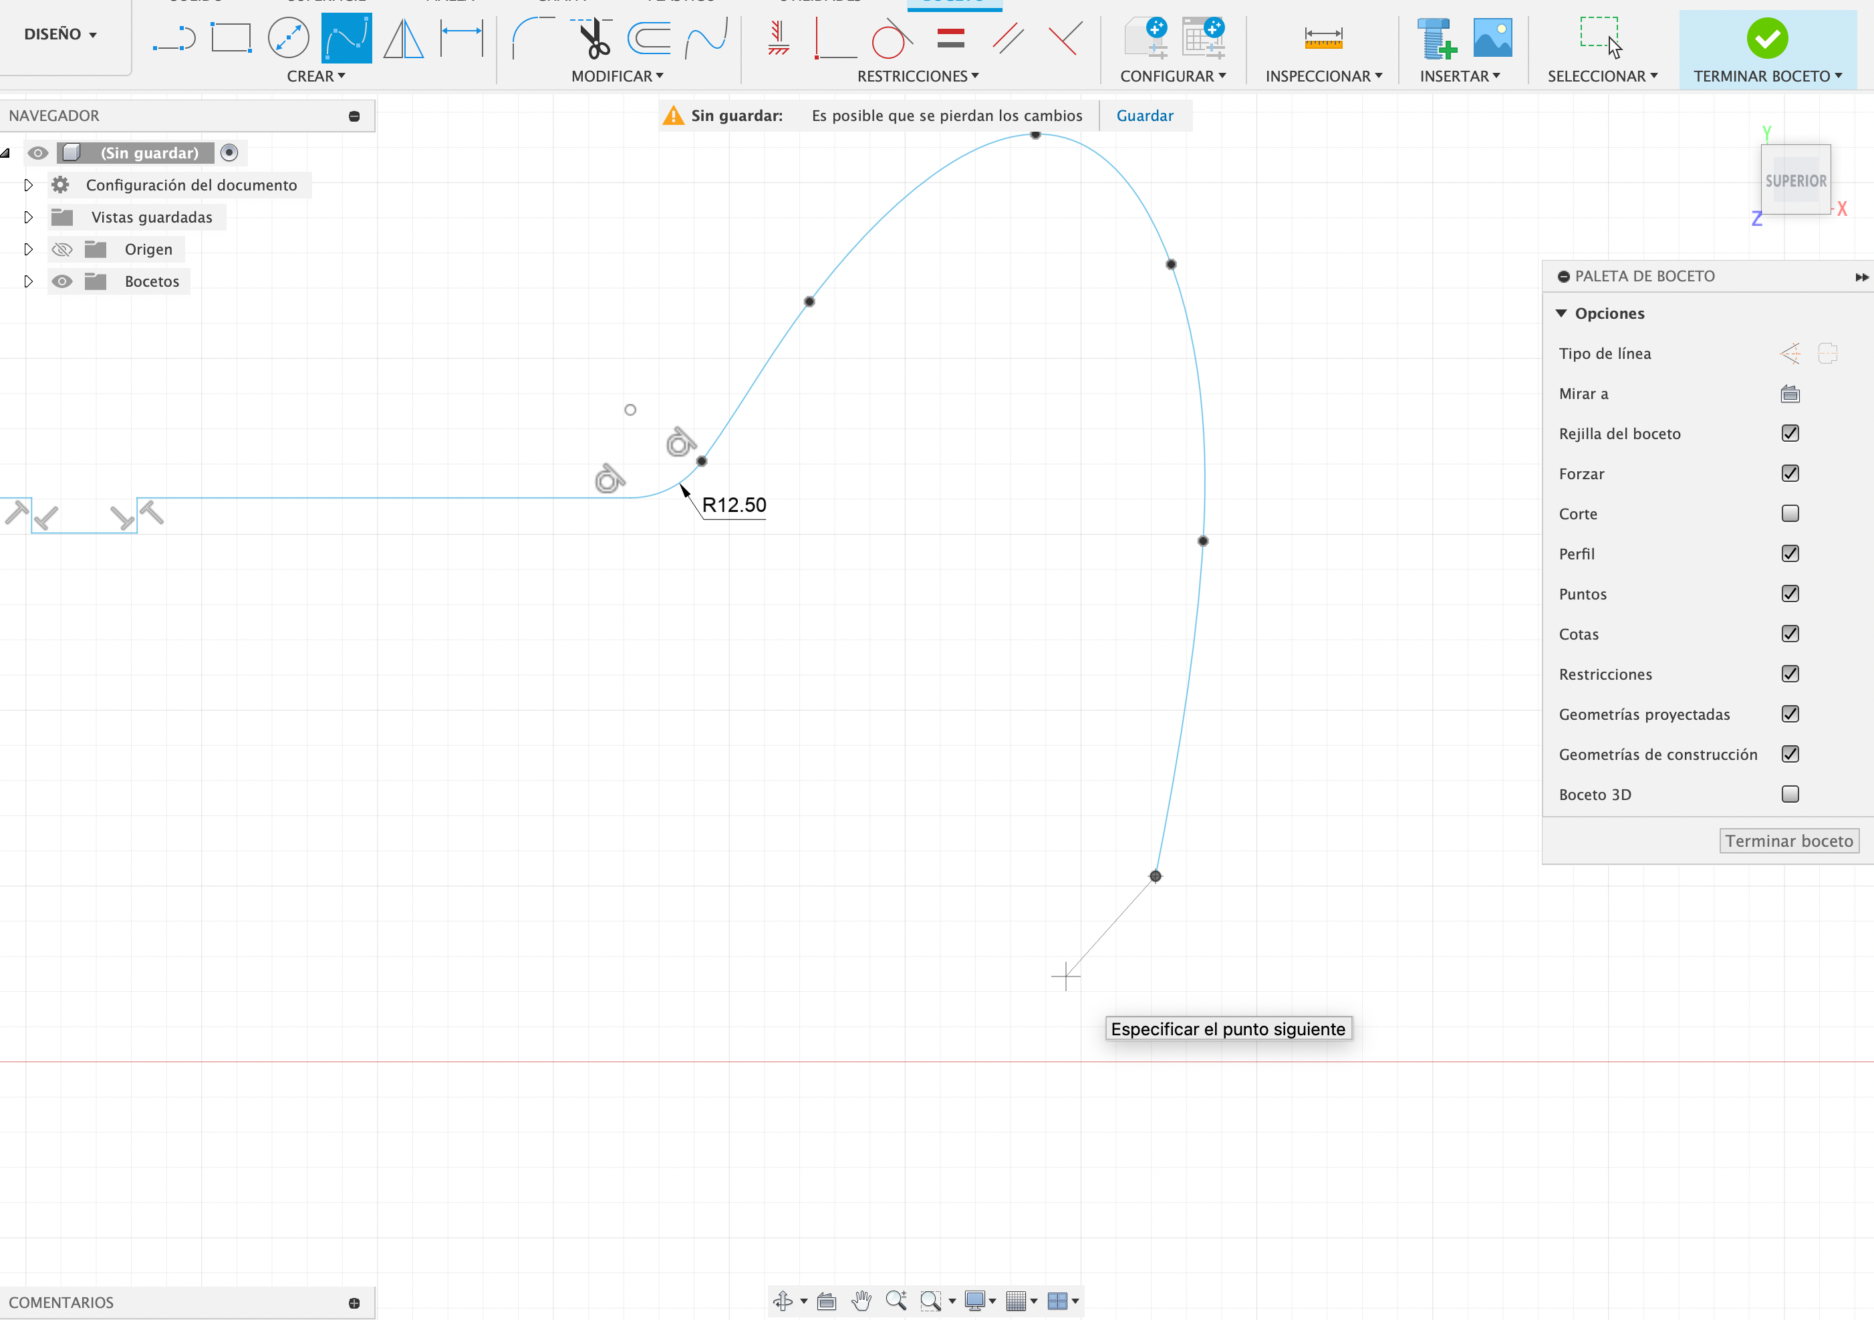Select the Fillet tool
The width and height of the screenshot is (1874, 1320).
[533, 38]
